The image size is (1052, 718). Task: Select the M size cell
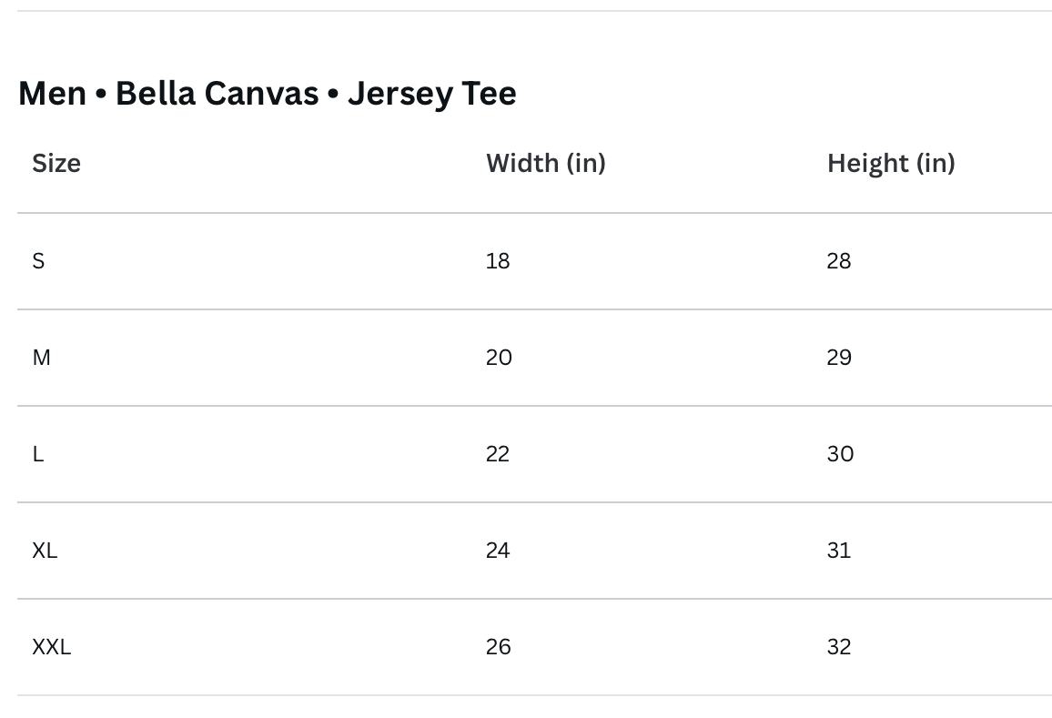coord(41,358)
